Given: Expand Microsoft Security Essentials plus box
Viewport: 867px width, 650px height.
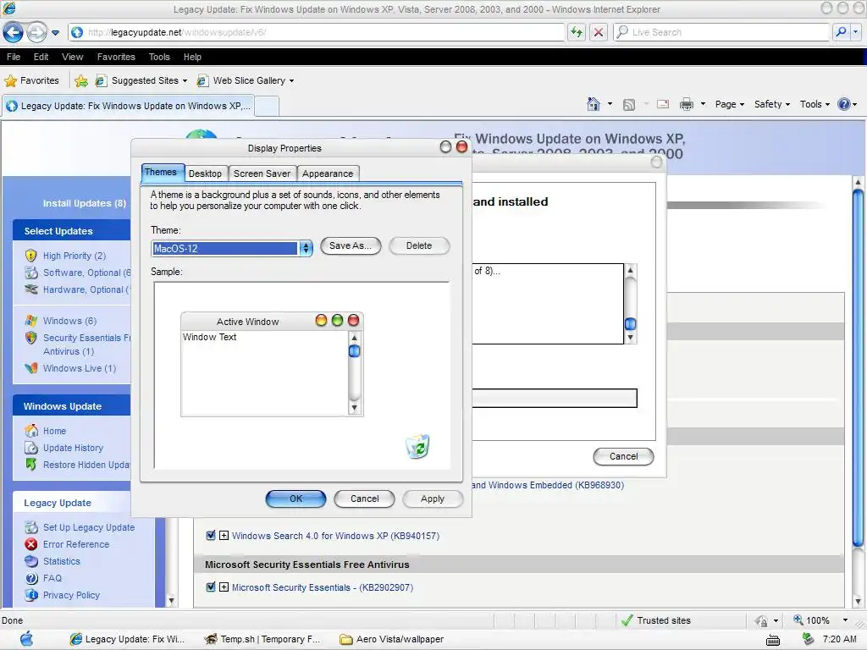Looking at the screenshot, I should tap(224, 587).
